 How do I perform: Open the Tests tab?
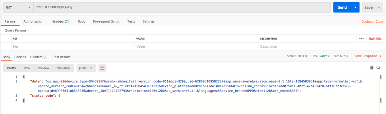point(131,21)
